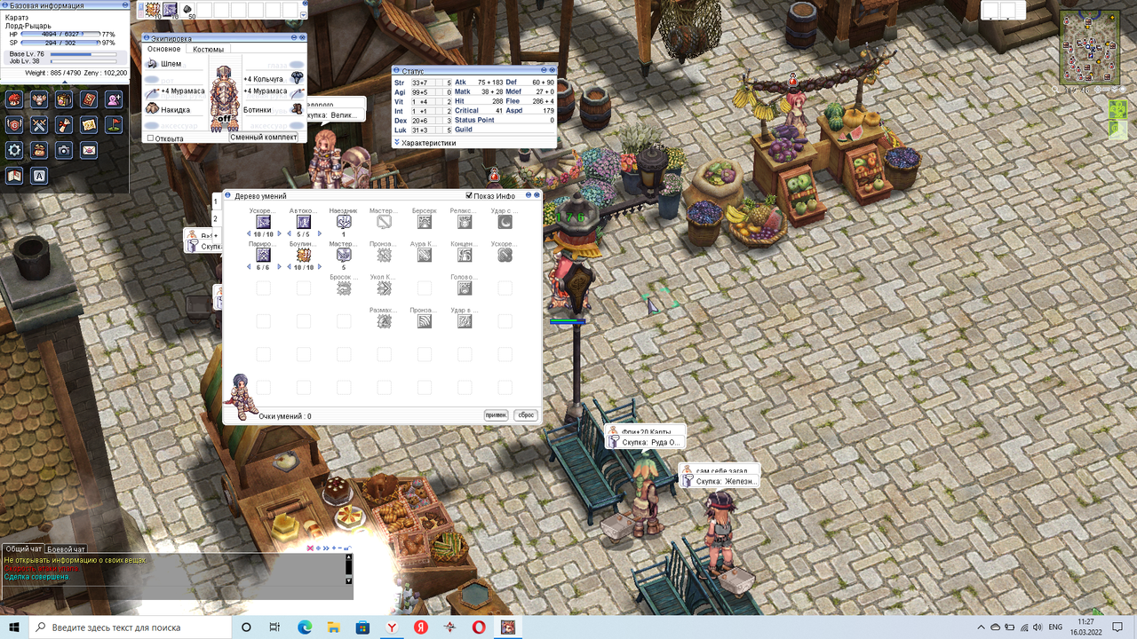Select the Боулин... skill icon
This screenshot has height=639, width=1137.
[x=304, y=256]
